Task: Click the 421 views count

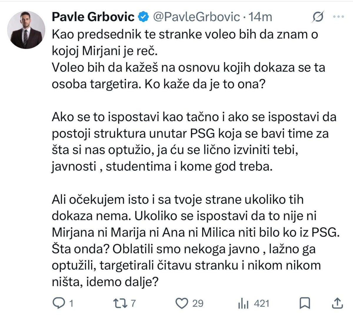Action: coord(262,303)
